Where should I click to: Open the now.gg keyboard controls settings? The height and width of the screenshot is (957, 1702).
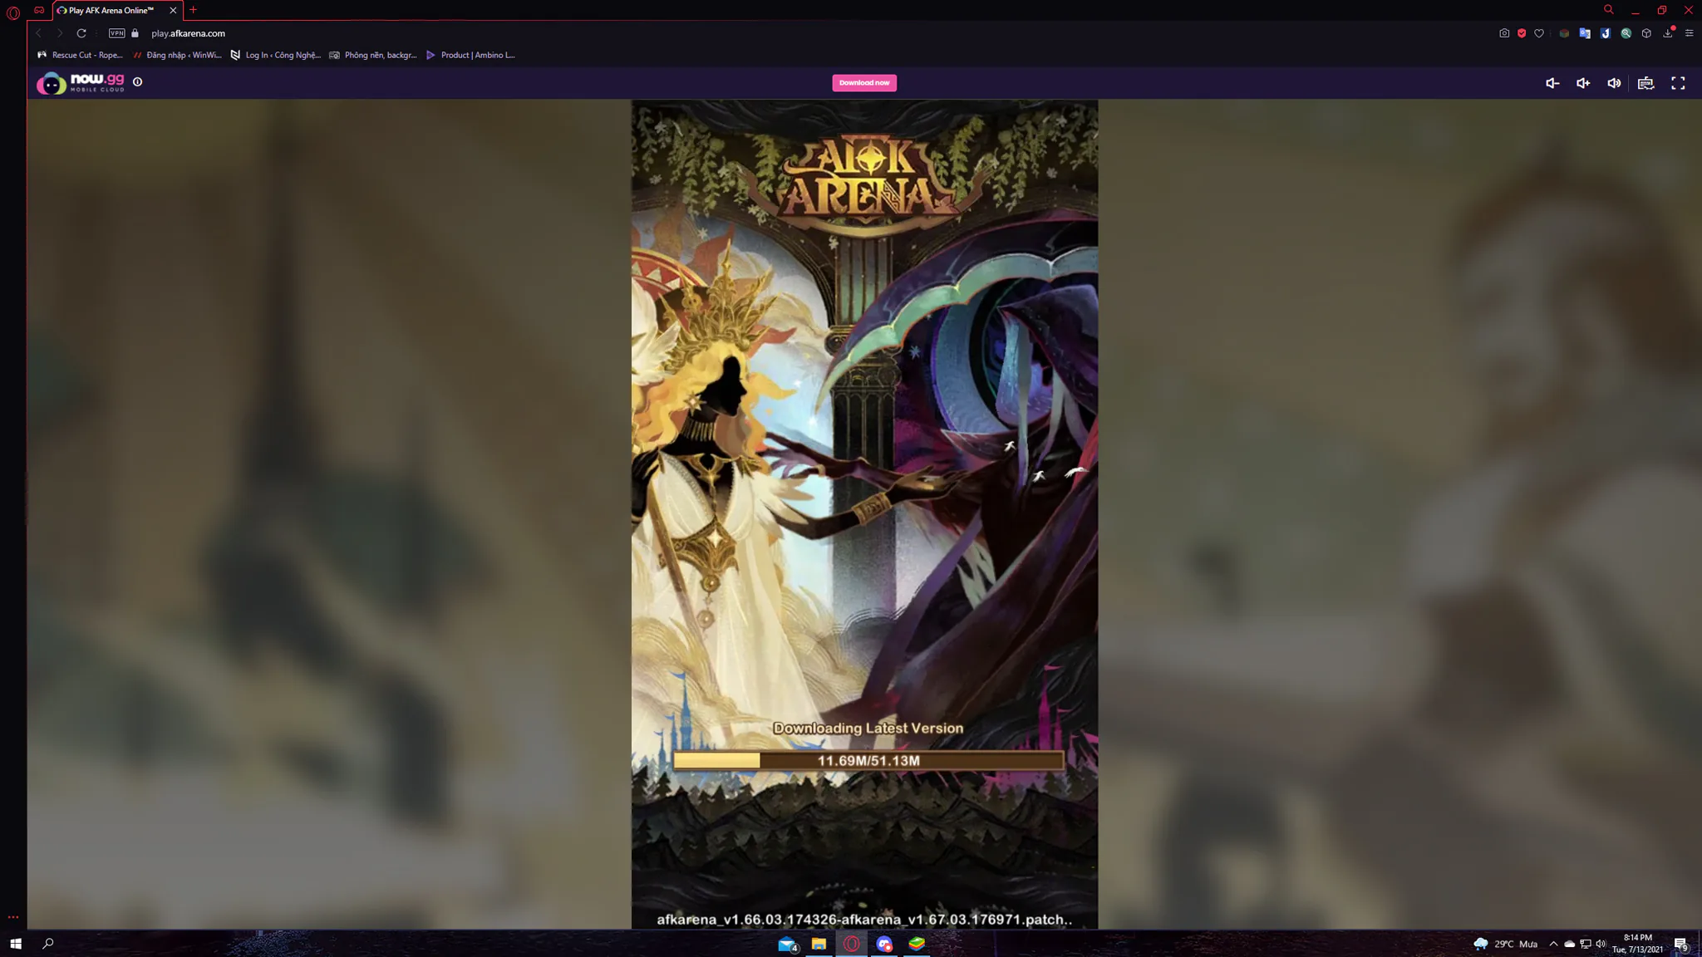[1645, 83]
